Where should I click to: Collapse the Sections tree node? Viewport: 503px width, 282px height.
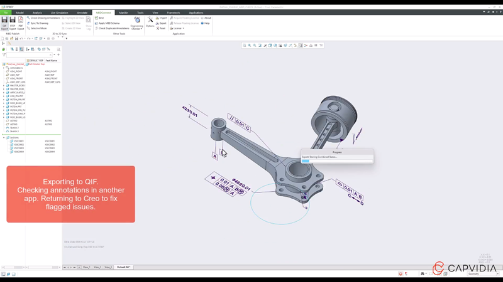pyautogui.click(x=4, y=137)
